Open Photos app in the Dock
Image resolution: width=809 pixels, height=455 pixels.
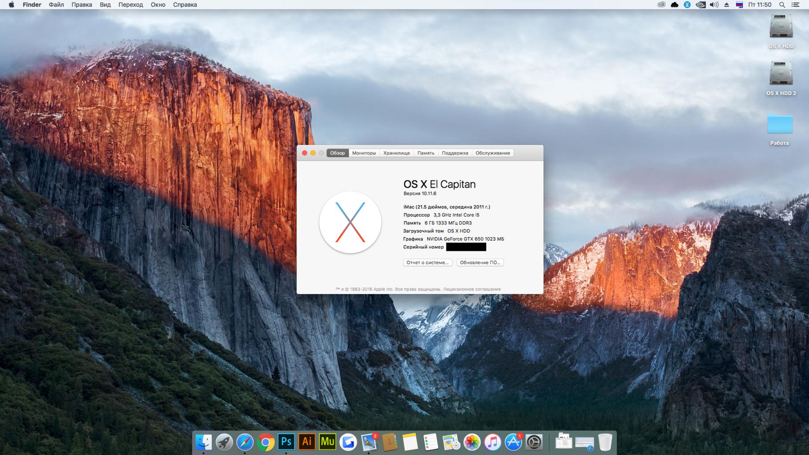click(x=472, y=442)
